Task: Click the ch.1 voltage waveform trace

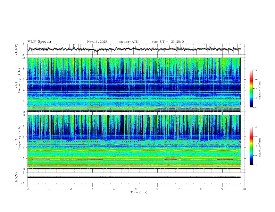Action: pyautogui.click(x=134, y=49)
